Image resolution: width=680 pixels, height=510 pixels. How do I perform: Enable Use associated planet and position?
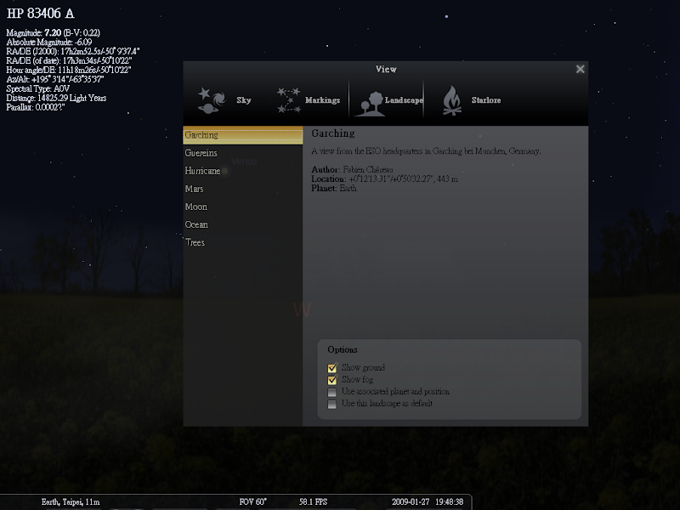pyautogui.click(x=332, y=392)
